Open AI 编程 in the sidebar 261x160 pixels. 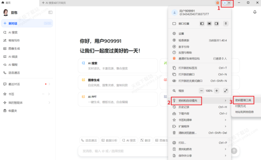27,65
